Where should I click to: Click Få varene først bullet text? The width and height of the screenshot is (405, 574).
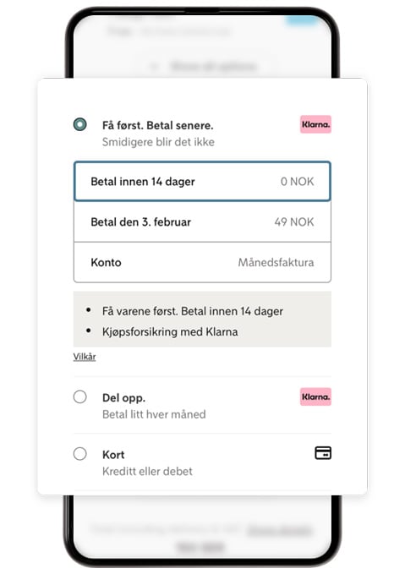tap(193, 312)
